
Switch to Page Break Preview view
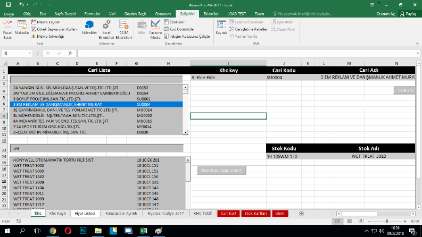click(361, 221)
